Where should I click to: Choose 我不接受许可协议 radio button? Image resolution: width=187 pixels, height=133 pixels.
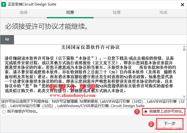click(4, 112)
